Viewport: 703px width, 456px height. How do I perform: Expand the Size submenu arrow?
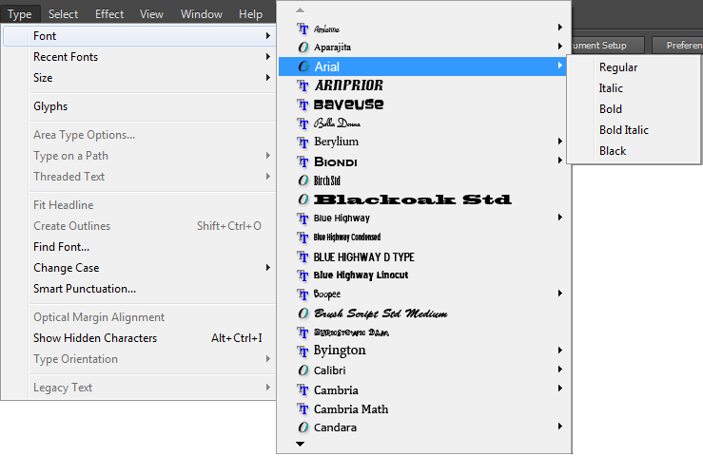click(x=267, y=78)
